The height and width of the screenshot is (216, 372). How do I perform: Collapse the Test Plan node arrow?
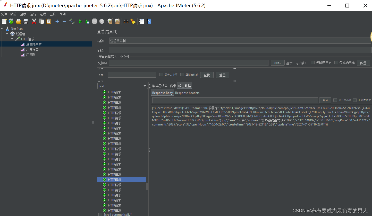[x=2, y=29]
